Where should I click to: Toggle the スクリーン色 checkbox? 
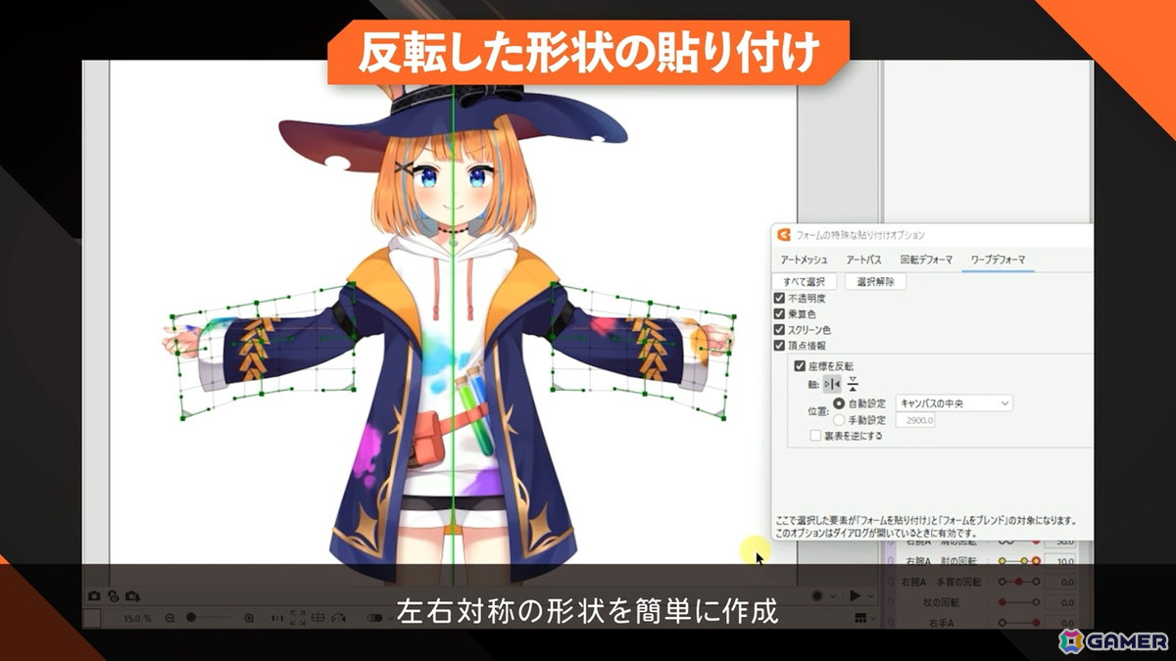pos(779,330)
